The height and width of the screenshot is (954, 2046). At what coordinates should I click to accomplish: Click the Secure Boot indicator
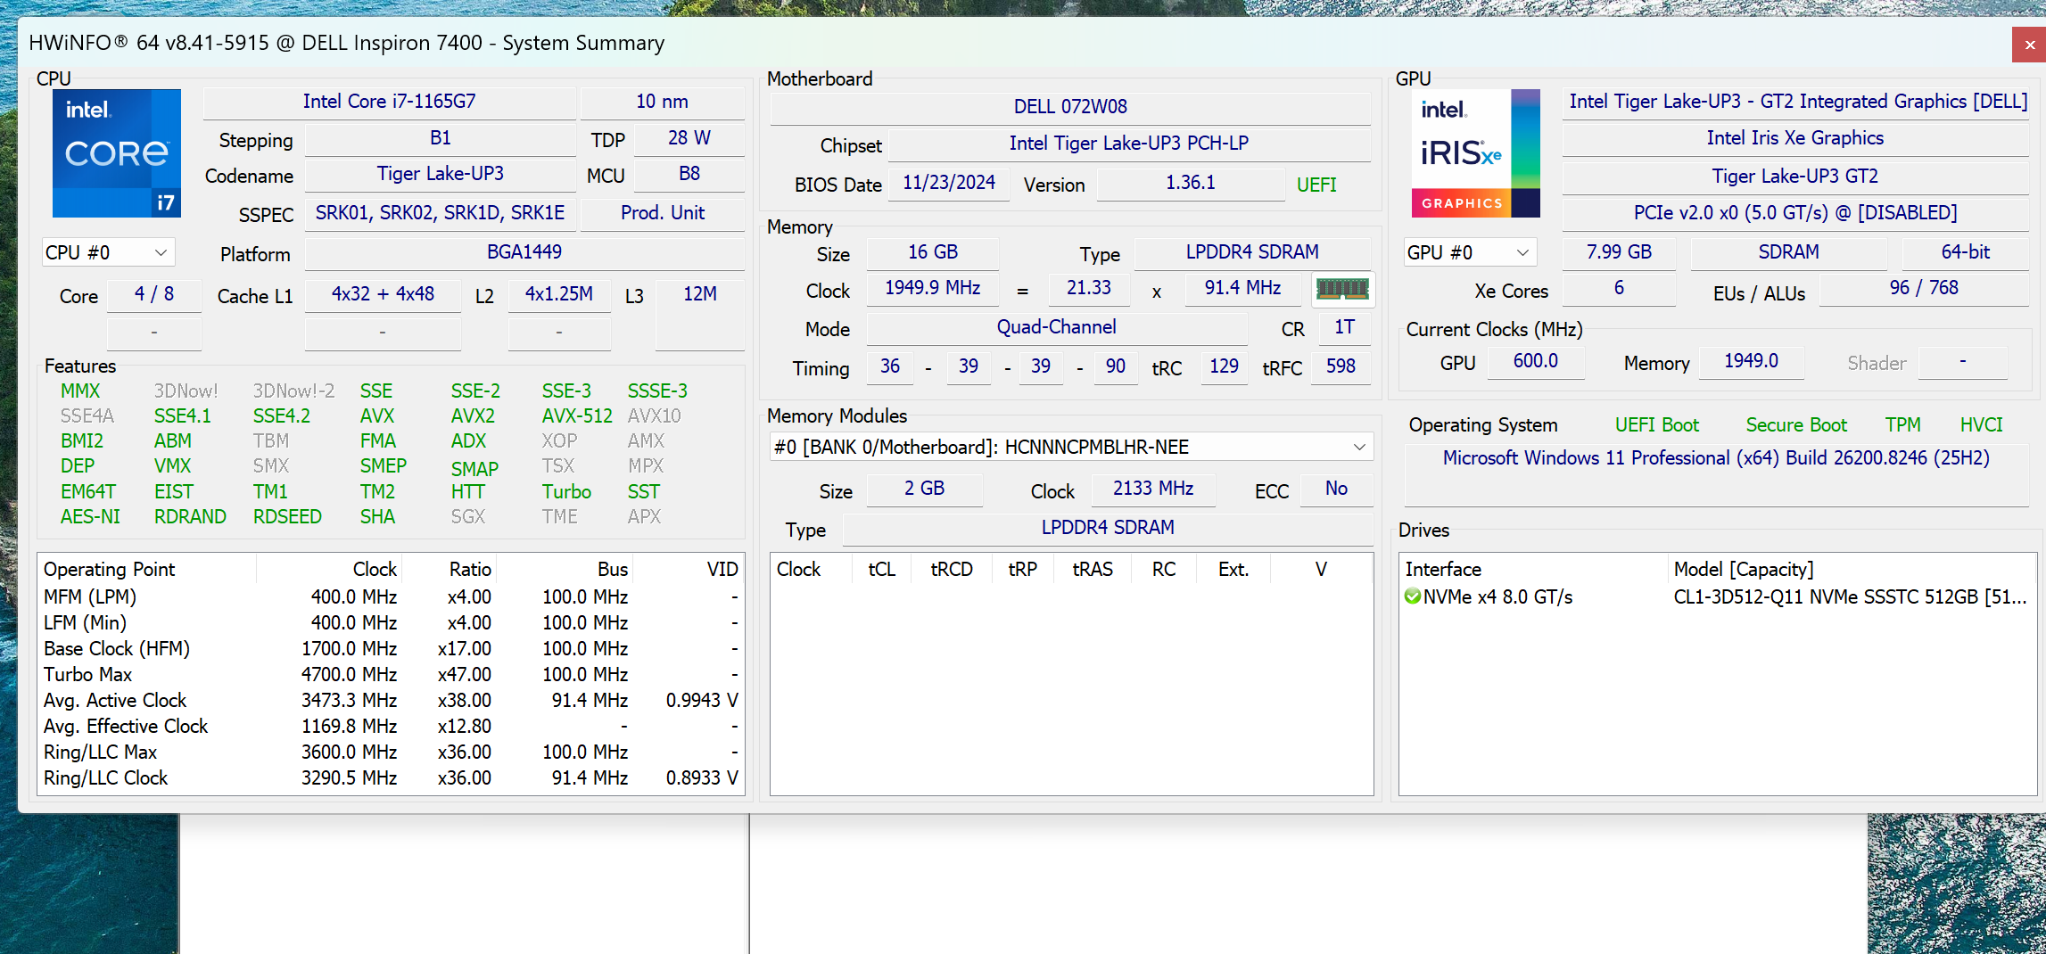pyautogui.click(x=1796, y=425)
